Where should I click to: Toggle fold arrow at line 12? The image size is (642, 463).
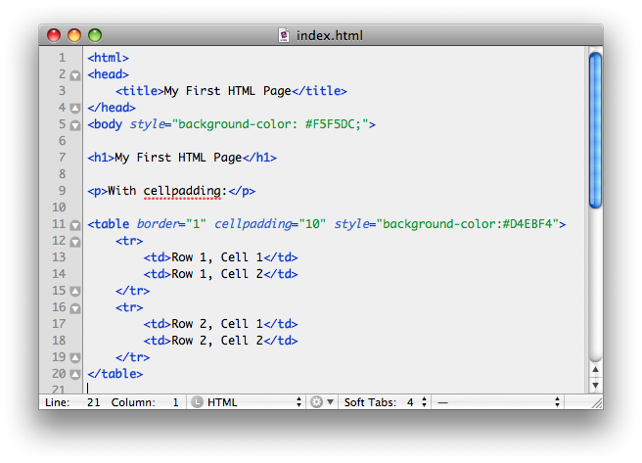(x=75, y=241)
